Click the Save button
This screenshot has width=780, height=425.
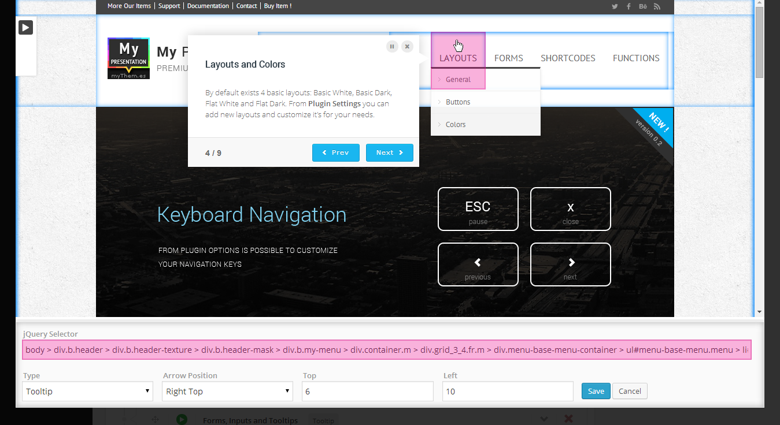click(x=596, y=391)
